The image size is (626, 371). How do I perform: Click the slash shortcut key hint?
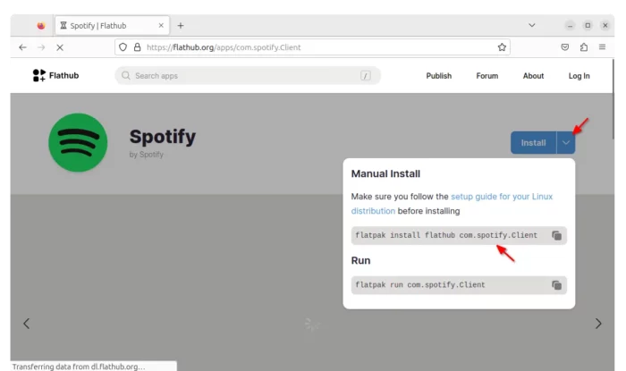[365, 76]
